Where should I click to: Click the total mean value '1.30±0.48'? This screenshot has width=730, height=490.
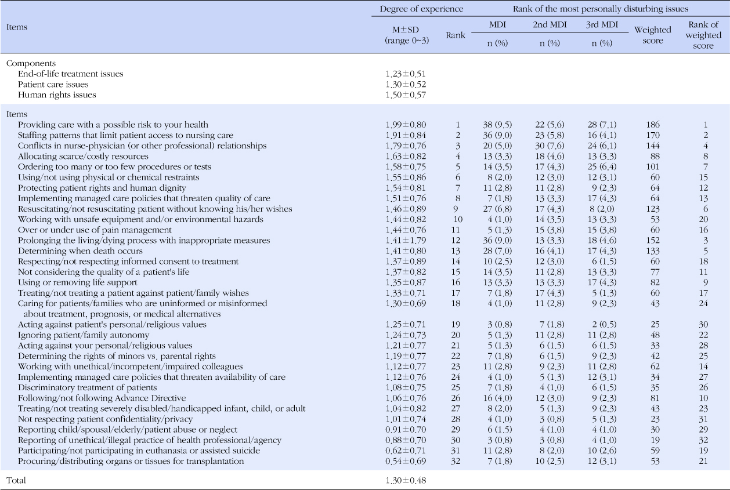pos(406,480)
